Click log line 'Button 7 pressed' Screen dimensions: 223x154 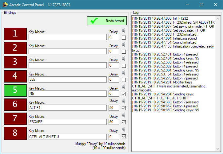[x=165, y=78]
